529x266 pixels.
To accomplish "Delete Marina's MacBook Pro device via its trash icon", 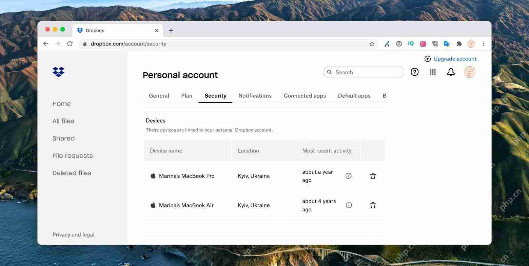I will point(373,176).
